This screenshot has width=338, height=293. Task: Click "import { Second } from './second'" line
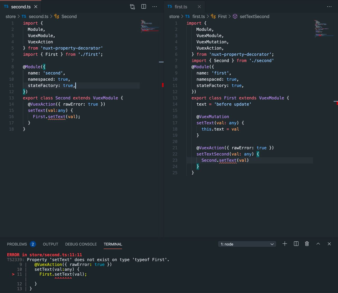[x=233, y=60]
